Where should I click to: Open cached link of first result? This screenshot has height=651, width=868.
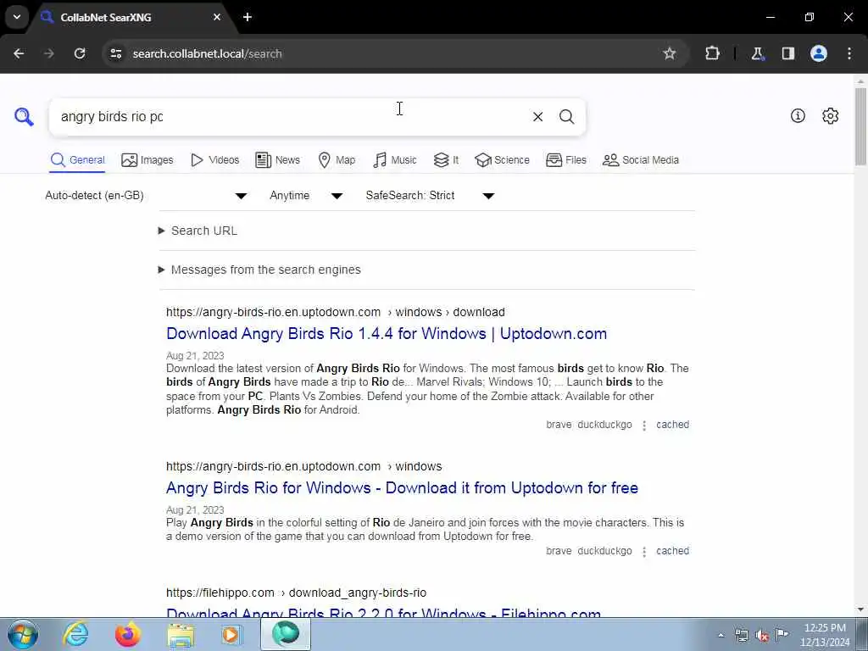[x=672, y=425]
